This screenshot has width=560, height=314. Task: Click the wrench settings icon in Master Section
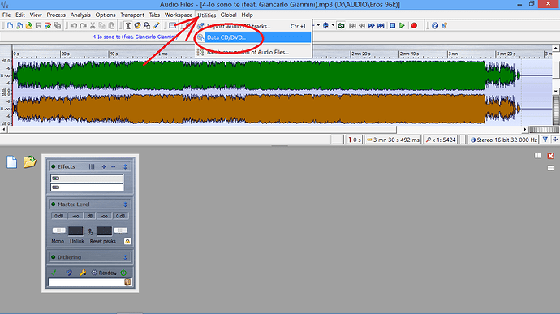[x=83, y=273]
